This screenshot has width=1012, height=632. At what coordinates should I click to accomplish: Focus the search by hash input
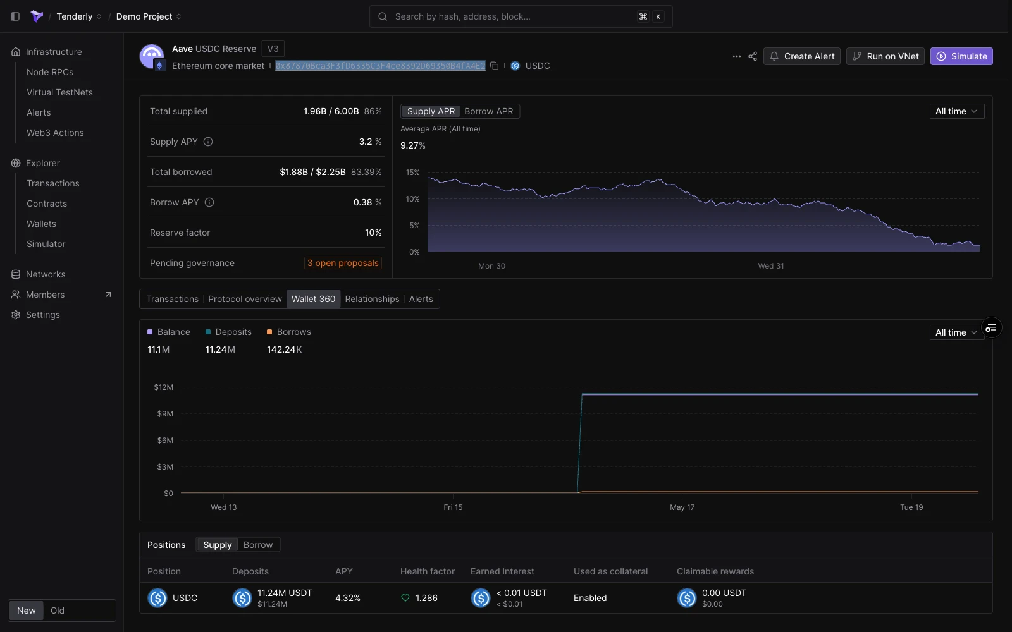(521, 16)
